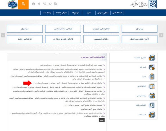Click the برنامه زمانی calendar icon
Image resolution: width=166 pixels, height=131 pixels.
(x=152, y=96)
